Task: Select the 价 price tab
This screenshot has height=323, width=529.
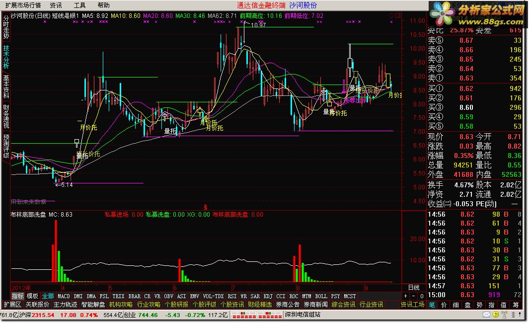Action: click(444, 305)
